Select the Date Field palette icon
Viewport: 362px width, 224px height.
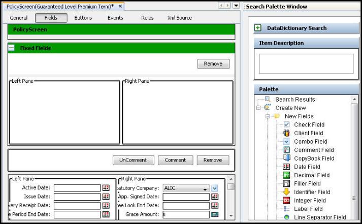[x=286, y=167]
